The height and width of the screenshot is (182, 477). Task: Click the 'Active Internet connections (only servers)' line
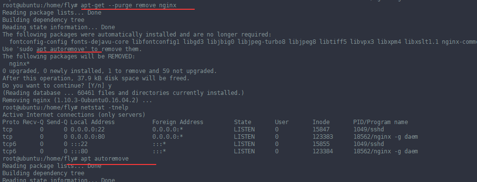(x=74, y=115)
